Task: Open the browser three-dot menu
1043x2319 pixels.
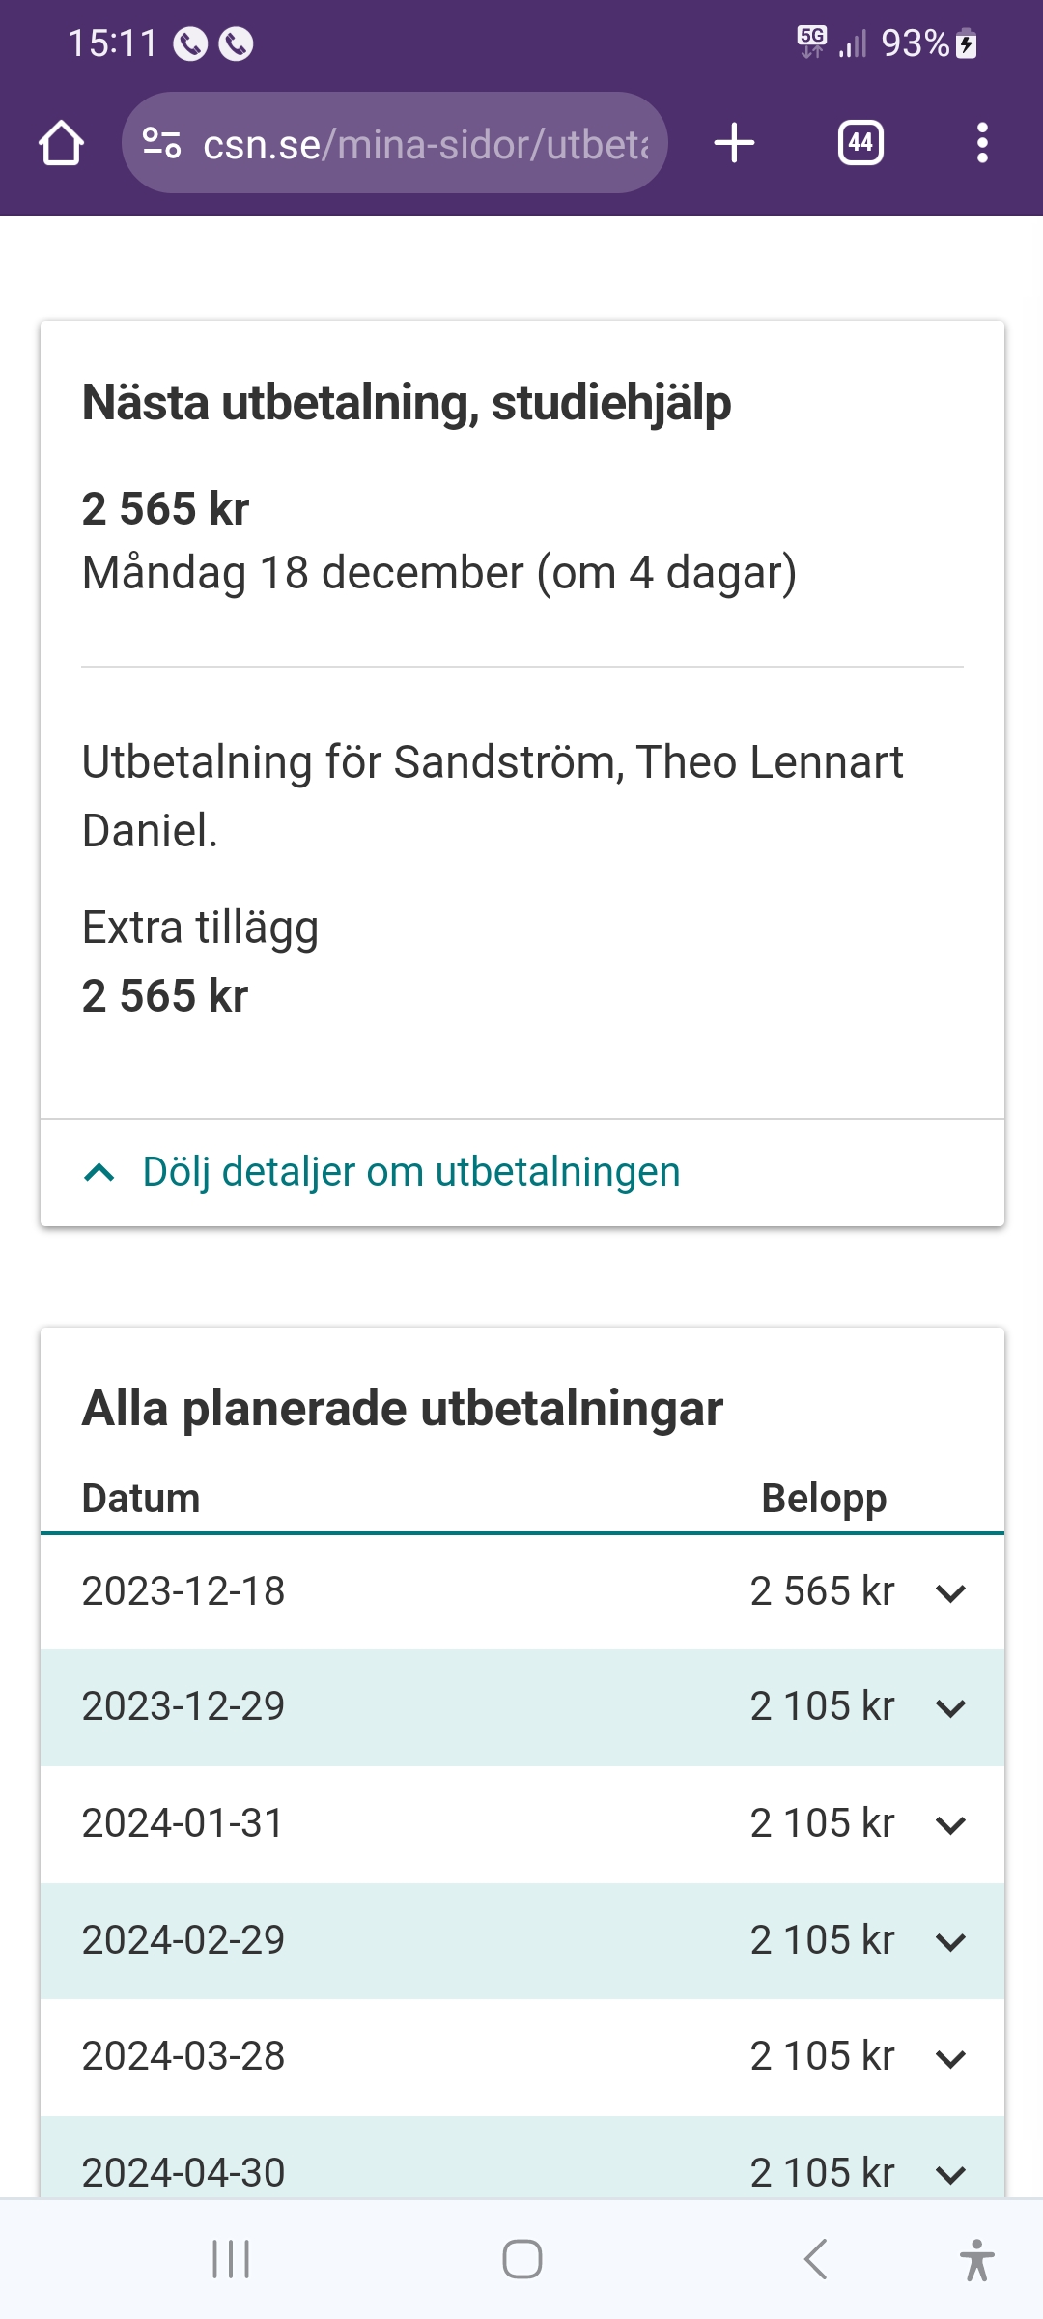Action: pyautogui.click(x=982, y=143)
